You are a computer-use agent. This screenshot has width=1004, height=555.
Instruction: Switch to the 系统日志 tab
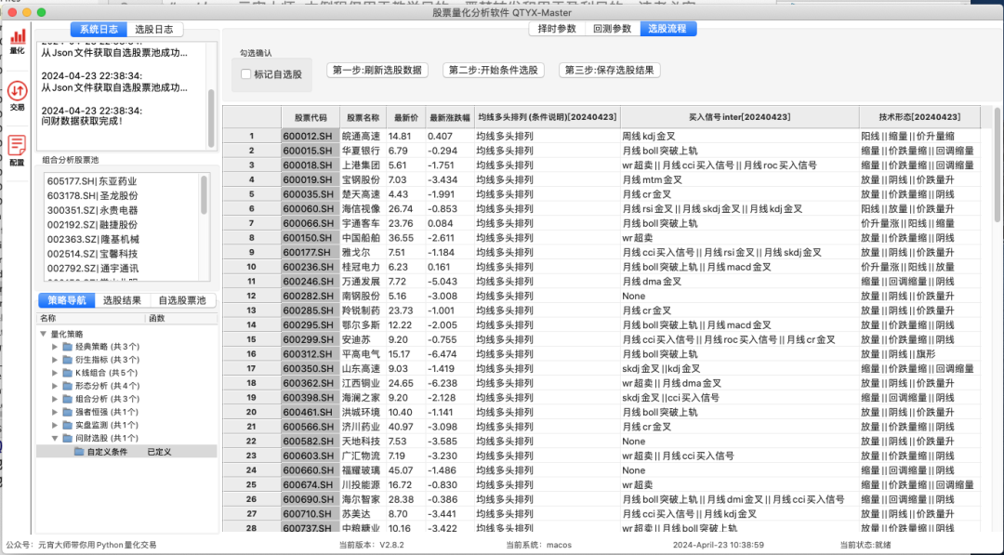pos(99,30)
